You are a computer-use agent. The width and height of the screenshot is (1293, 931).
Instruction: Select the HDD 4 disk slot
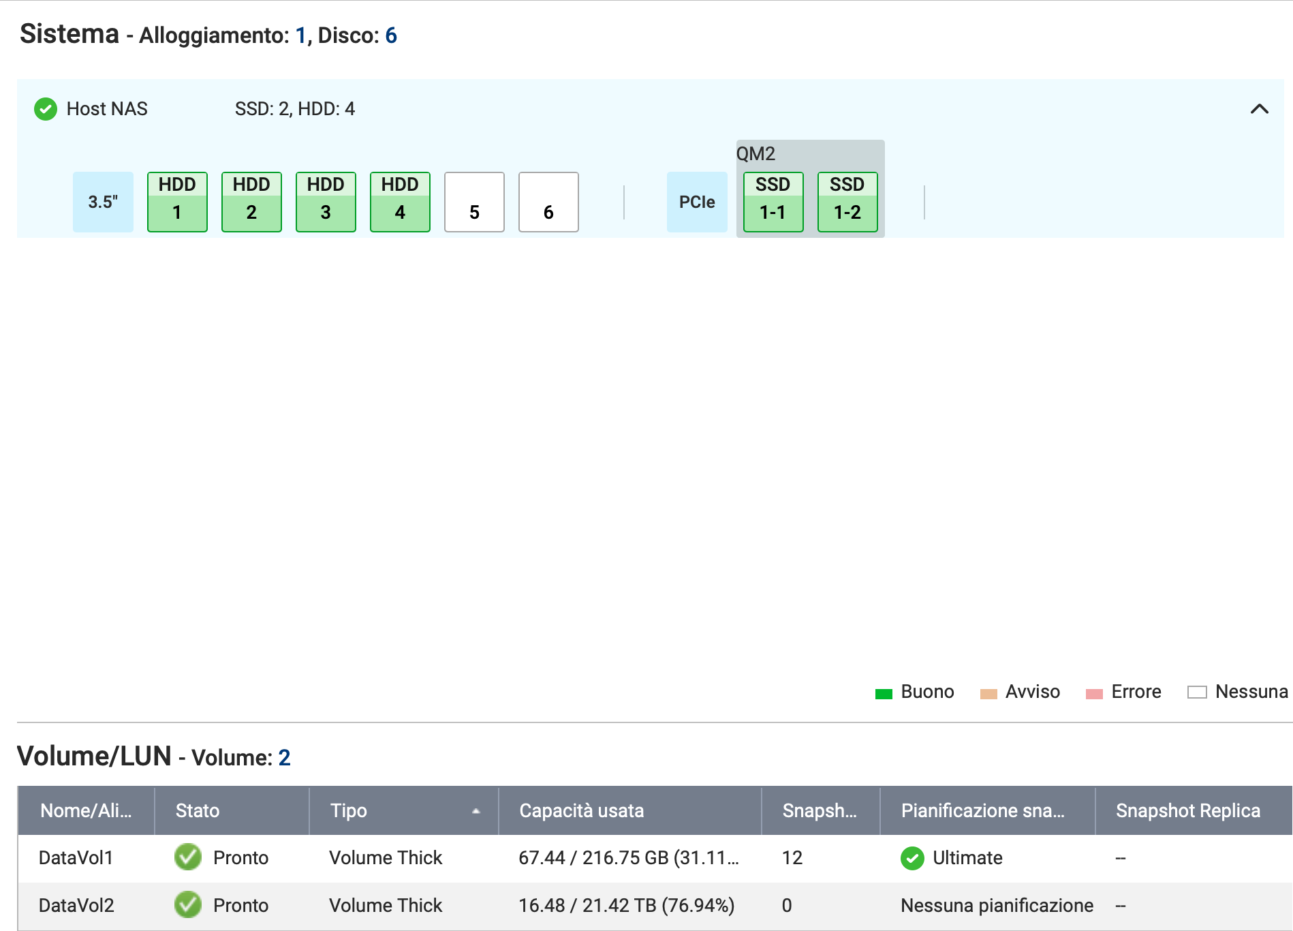400,202
